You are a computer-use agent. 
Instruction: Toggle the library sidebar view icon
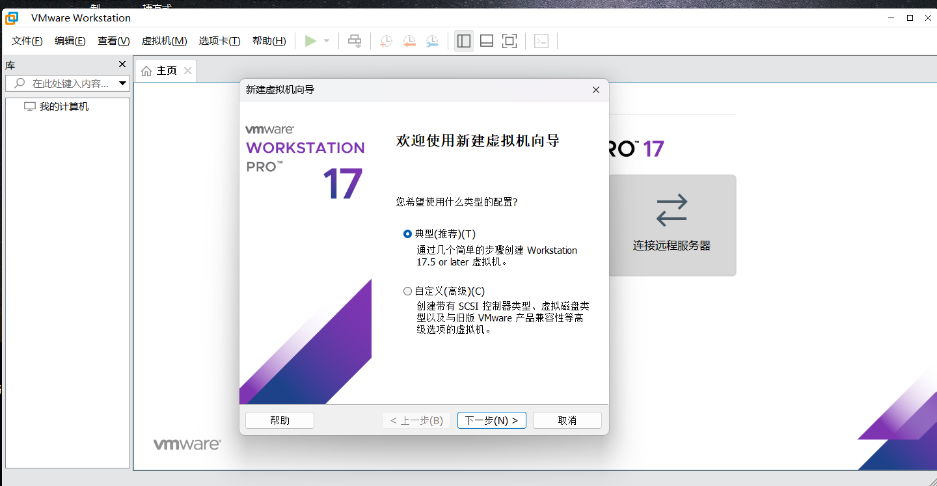tap(464, 41)
